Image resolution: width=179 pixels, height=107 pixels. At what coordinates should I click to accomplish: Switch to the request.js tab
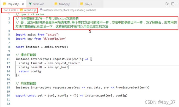pos(13,4)
